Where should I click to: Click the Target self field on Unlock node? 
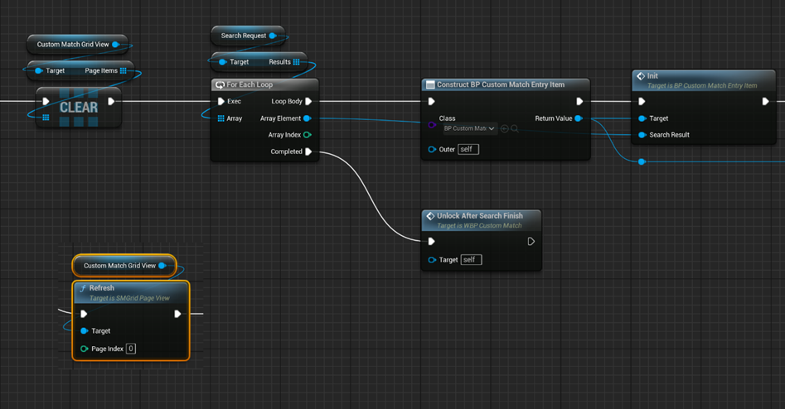(x=471, y=260)
